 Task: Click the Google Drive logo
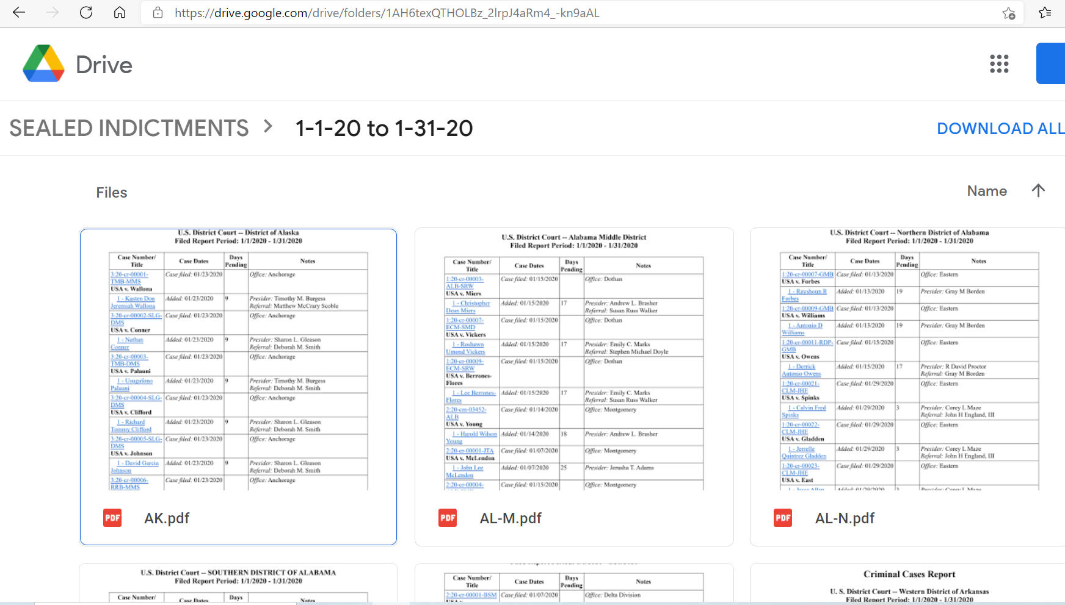43,63
